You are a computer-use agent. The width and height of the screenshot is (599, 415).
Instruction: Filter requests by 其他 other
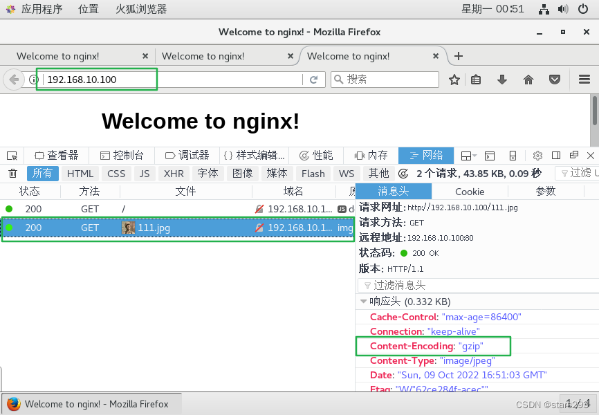(x=378, y=174)
